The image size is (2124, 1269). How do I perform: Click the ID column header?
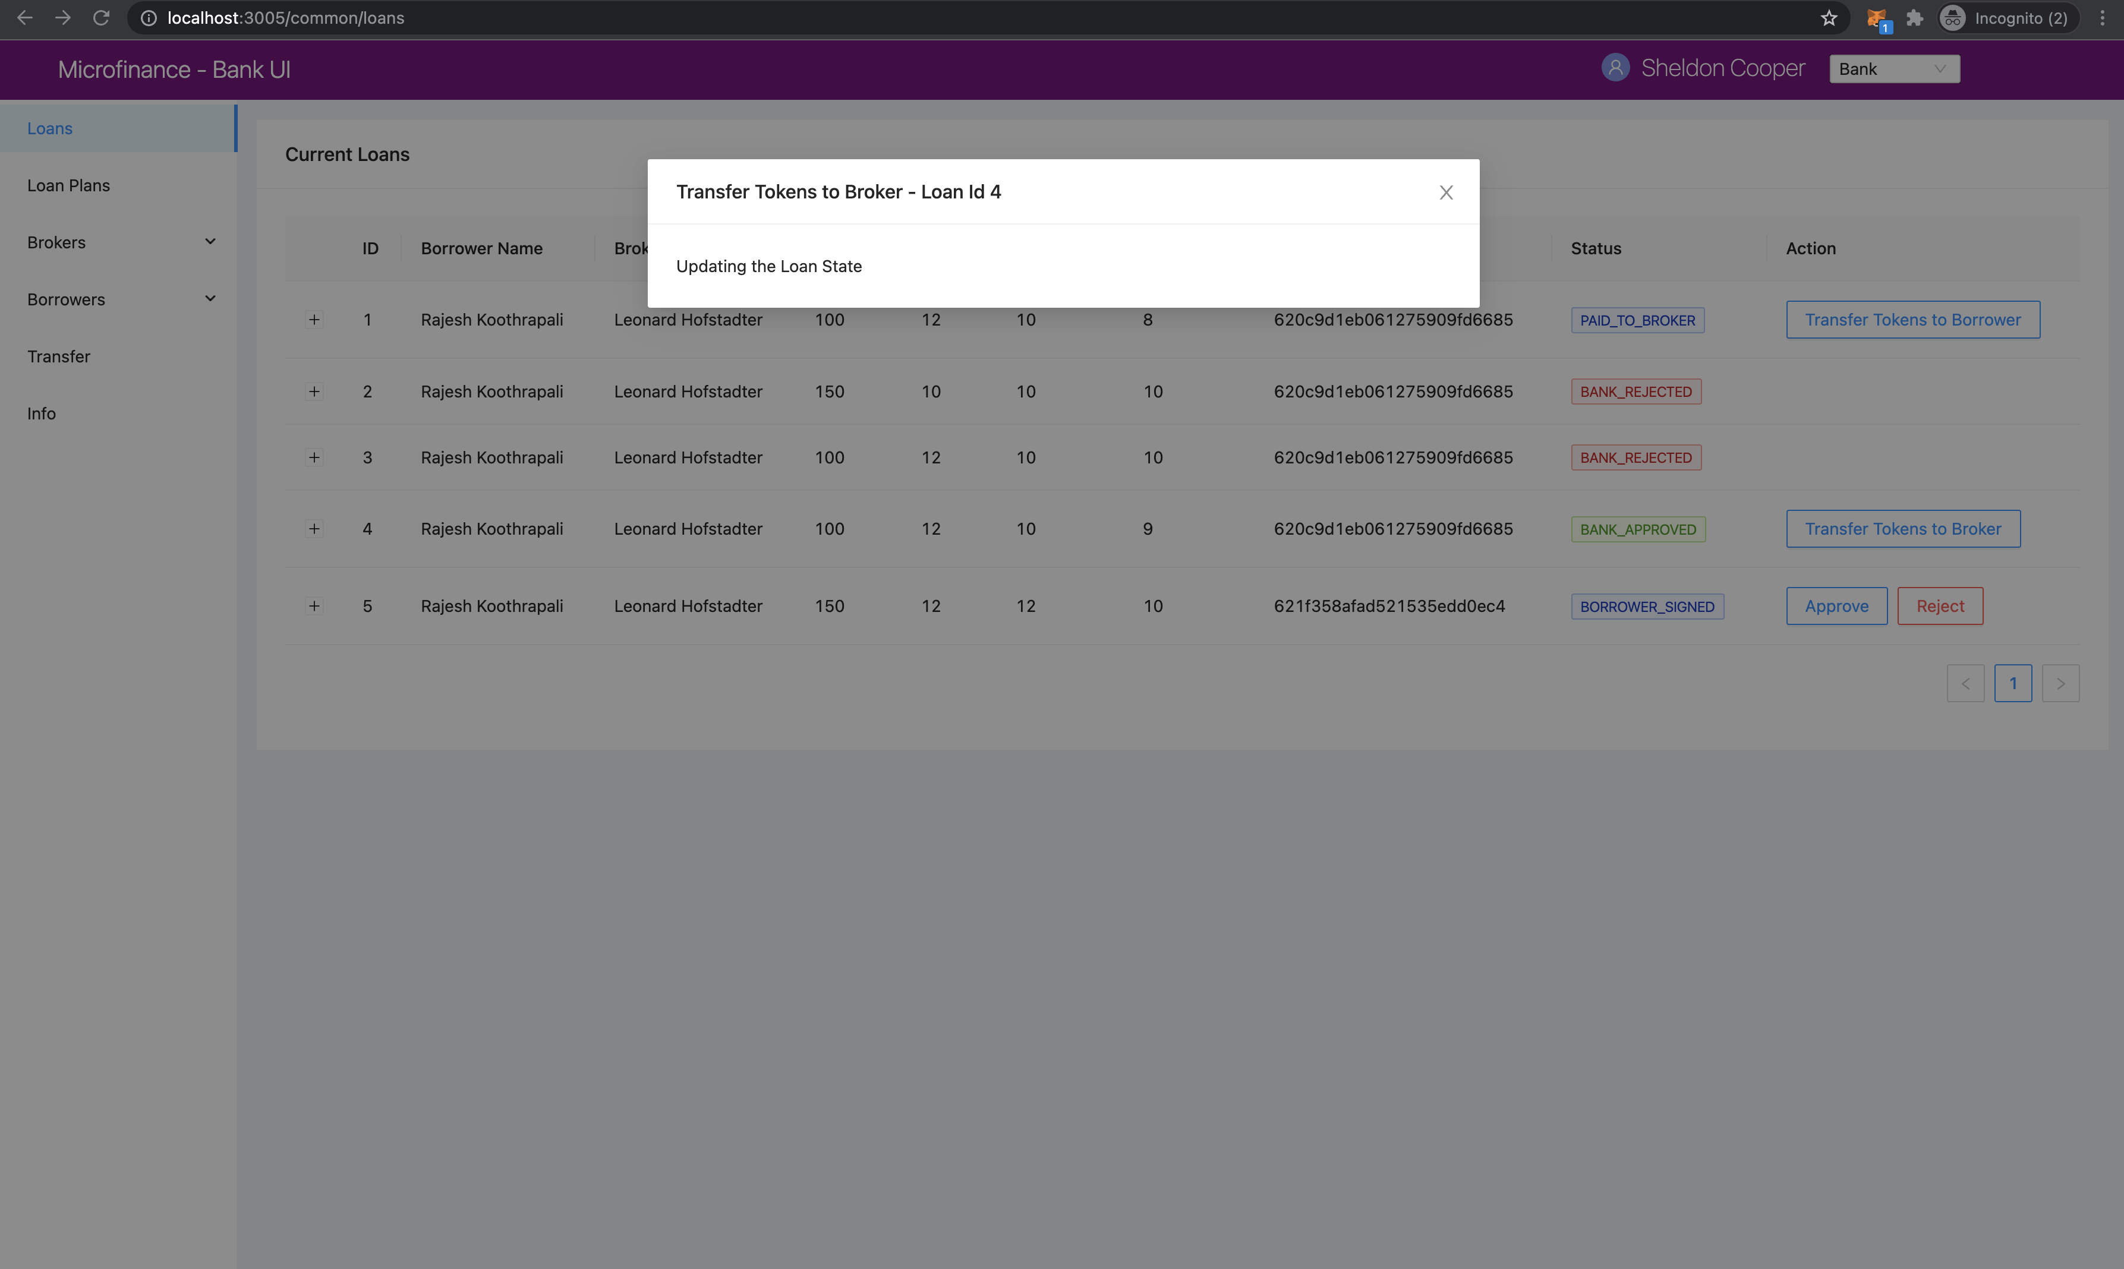tap(370, 249)
